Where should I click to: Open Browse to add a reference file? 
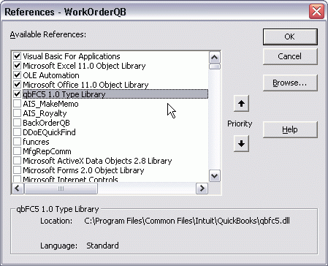click(x=290, y=83)
